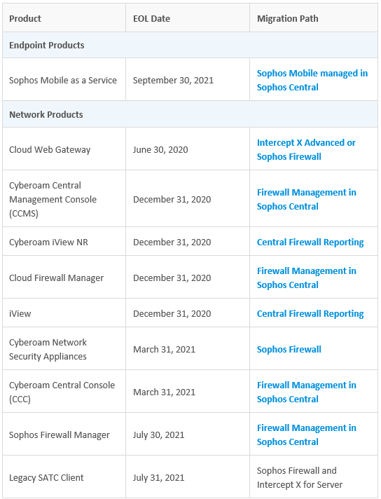Open Firewall Management link for Sophos Firewall Manager
This screenshot has width=381, height=499.
pos(306,435)
